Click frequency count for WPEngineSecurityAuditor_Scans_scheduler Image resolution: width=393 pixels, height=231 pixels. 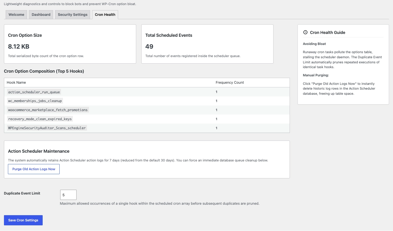[216, 128]
